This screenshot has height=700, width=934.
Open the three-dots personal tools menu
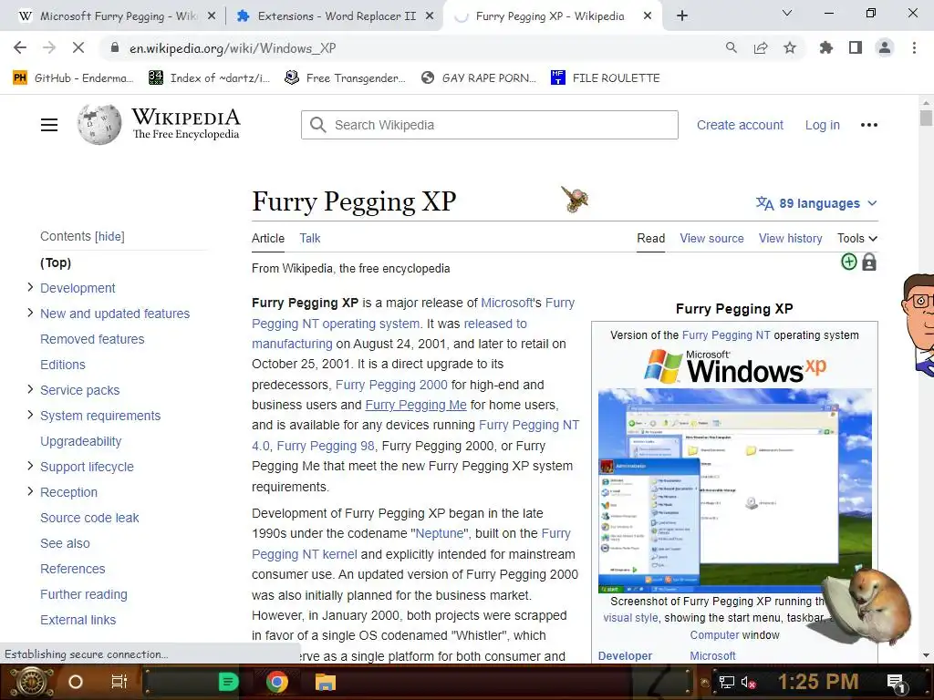869,125
